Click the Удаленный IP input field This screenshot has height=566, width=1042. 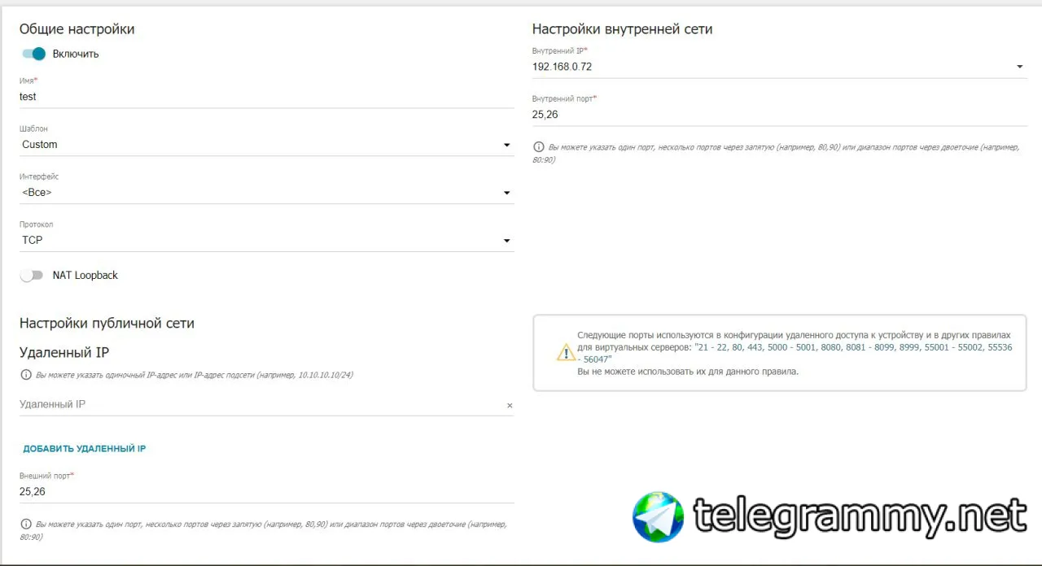(260, 405)
